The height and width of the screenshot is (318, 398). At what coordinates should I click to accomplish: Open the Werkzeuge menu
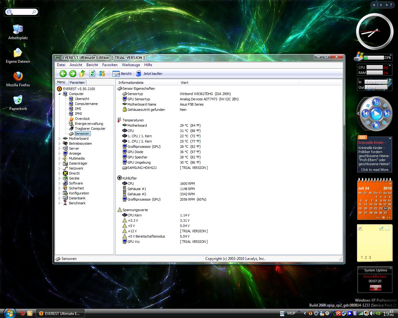click(131, 65)
